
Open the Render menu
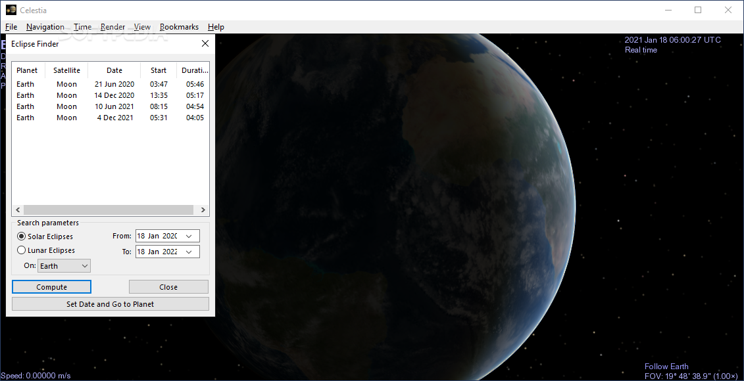click(113, 27)
